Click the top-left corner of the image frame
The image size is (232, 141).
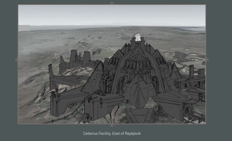tap(18, 5)
